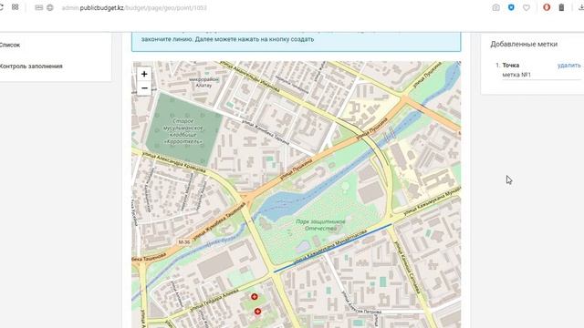This screenshot has width=584, height=328.
Task: Click the heart bookmark icon
Action: click(x=527, y=7)
